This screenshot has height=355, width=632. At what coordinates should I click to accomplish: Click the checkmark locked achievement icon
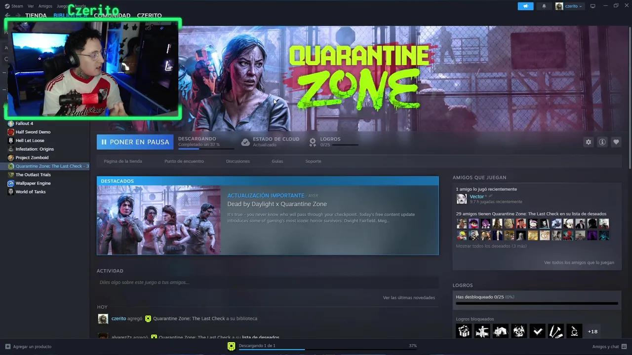pyautogui.click(x=537, y=331)
